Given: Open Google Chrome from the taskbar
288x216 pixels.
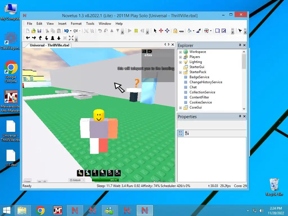Looking at the screenshot, I should pyautogui.click(x=40, y=210).
